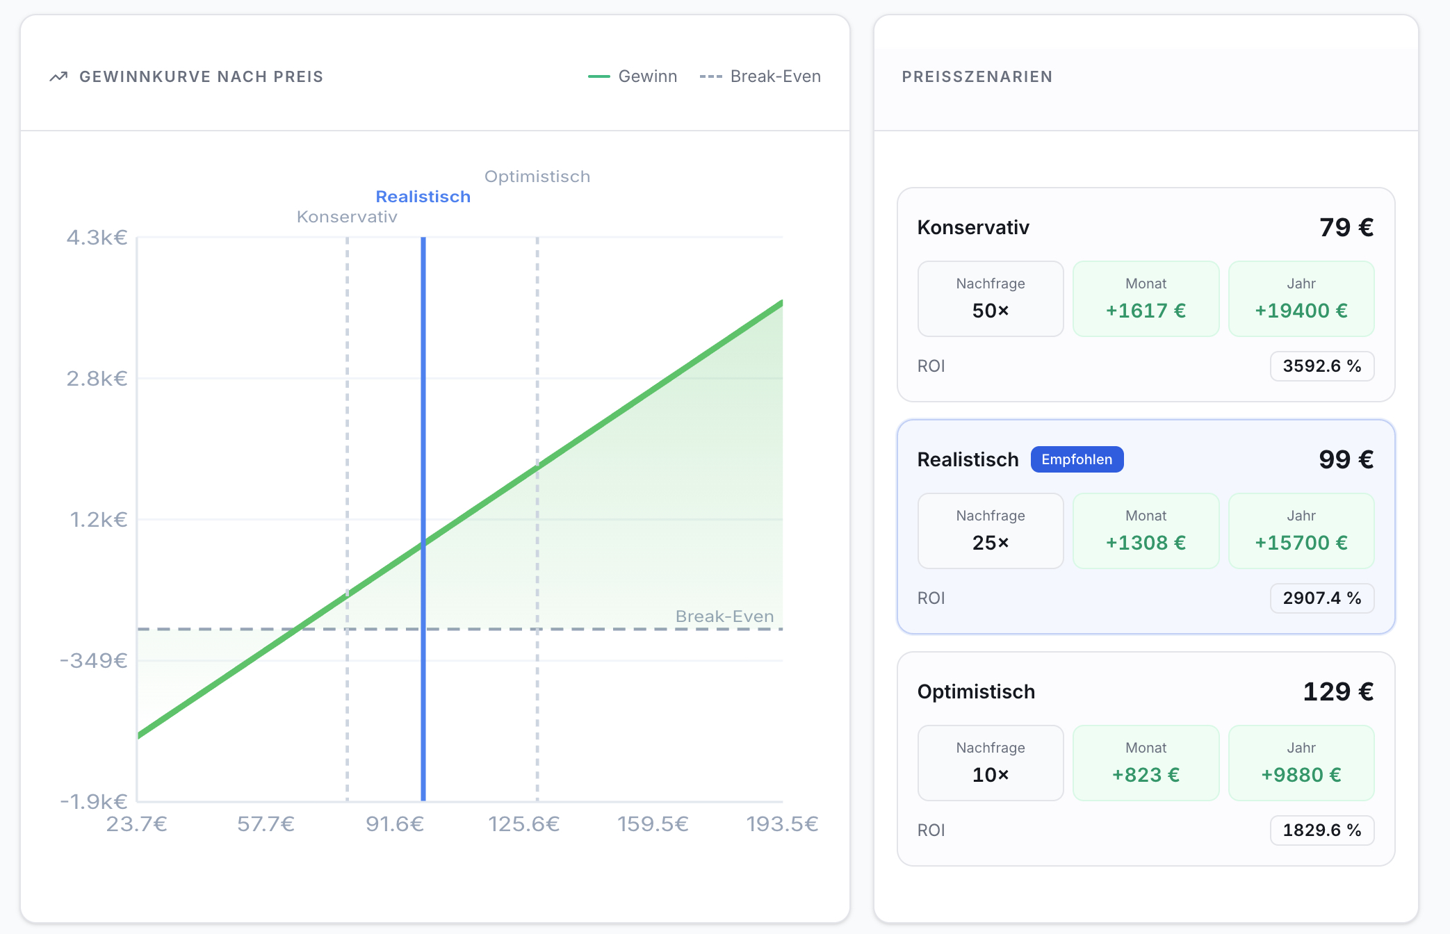Click the 25× Nachfrage box
Image resolution: width=1450 pixels, height=934 pixels.
click(991, 531)
